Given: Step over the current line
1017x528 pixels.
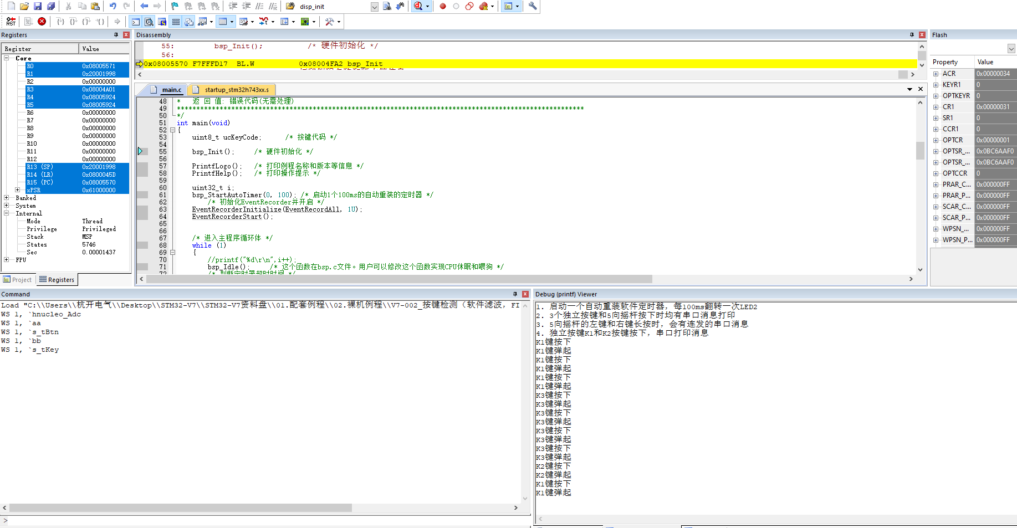Looking at the screenshot, I should coord(73,22).
